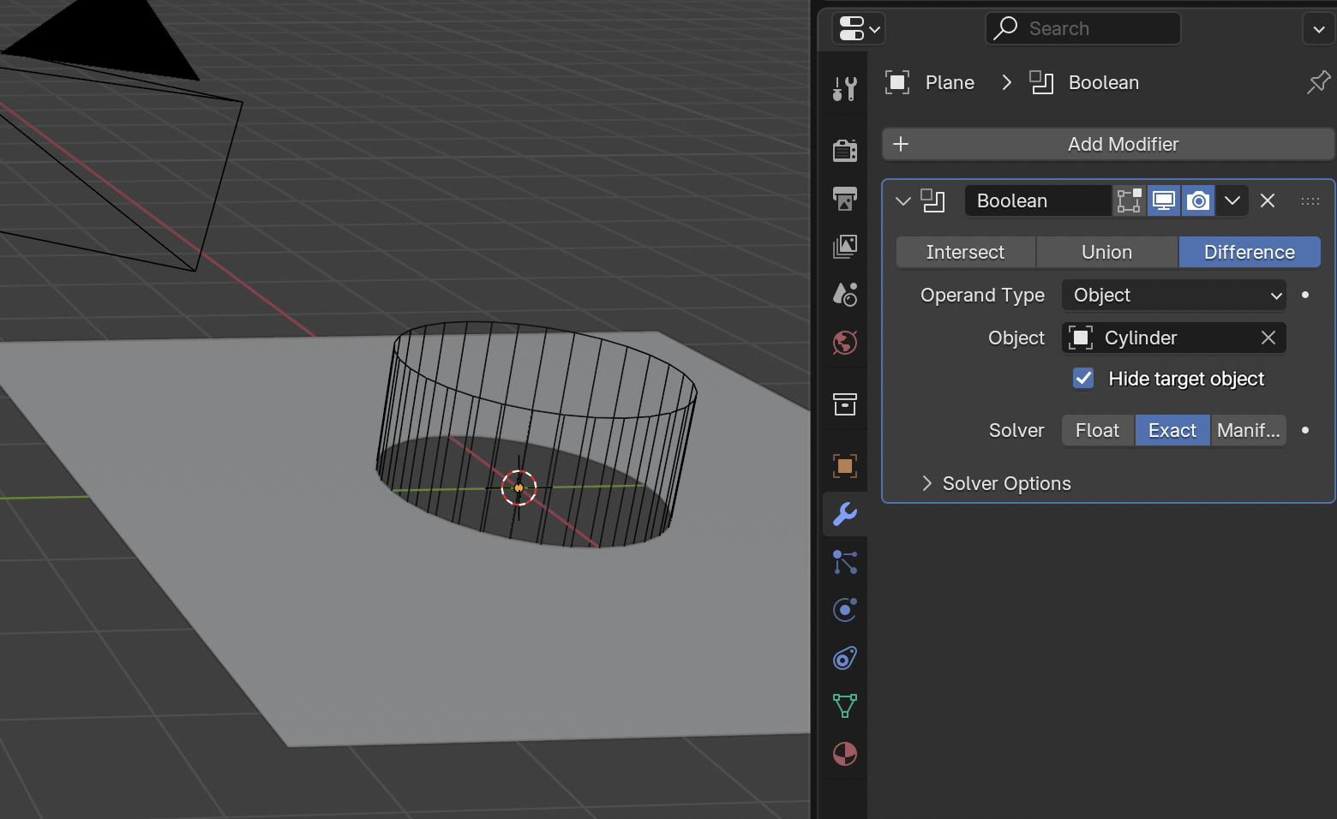The image size is (1337, 819).
Task: Select the Union operation
Action: tap(1106, 252)
